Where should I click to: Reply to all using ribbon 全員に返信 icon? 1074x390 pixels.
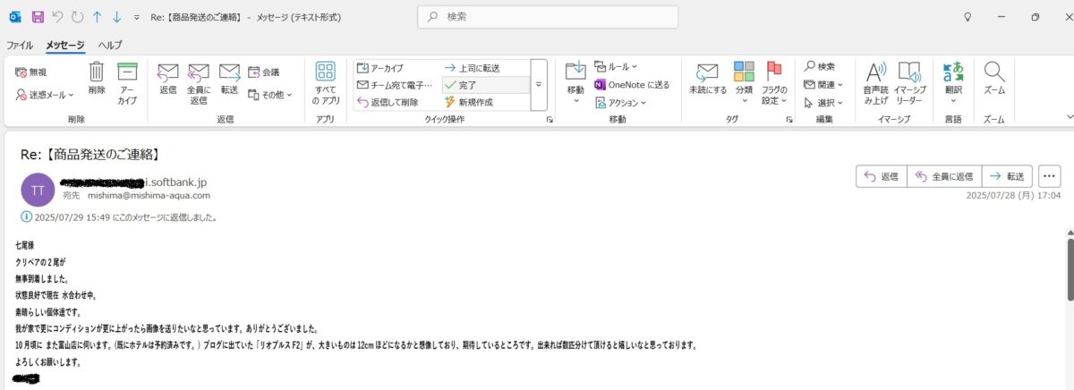(199, 83)
